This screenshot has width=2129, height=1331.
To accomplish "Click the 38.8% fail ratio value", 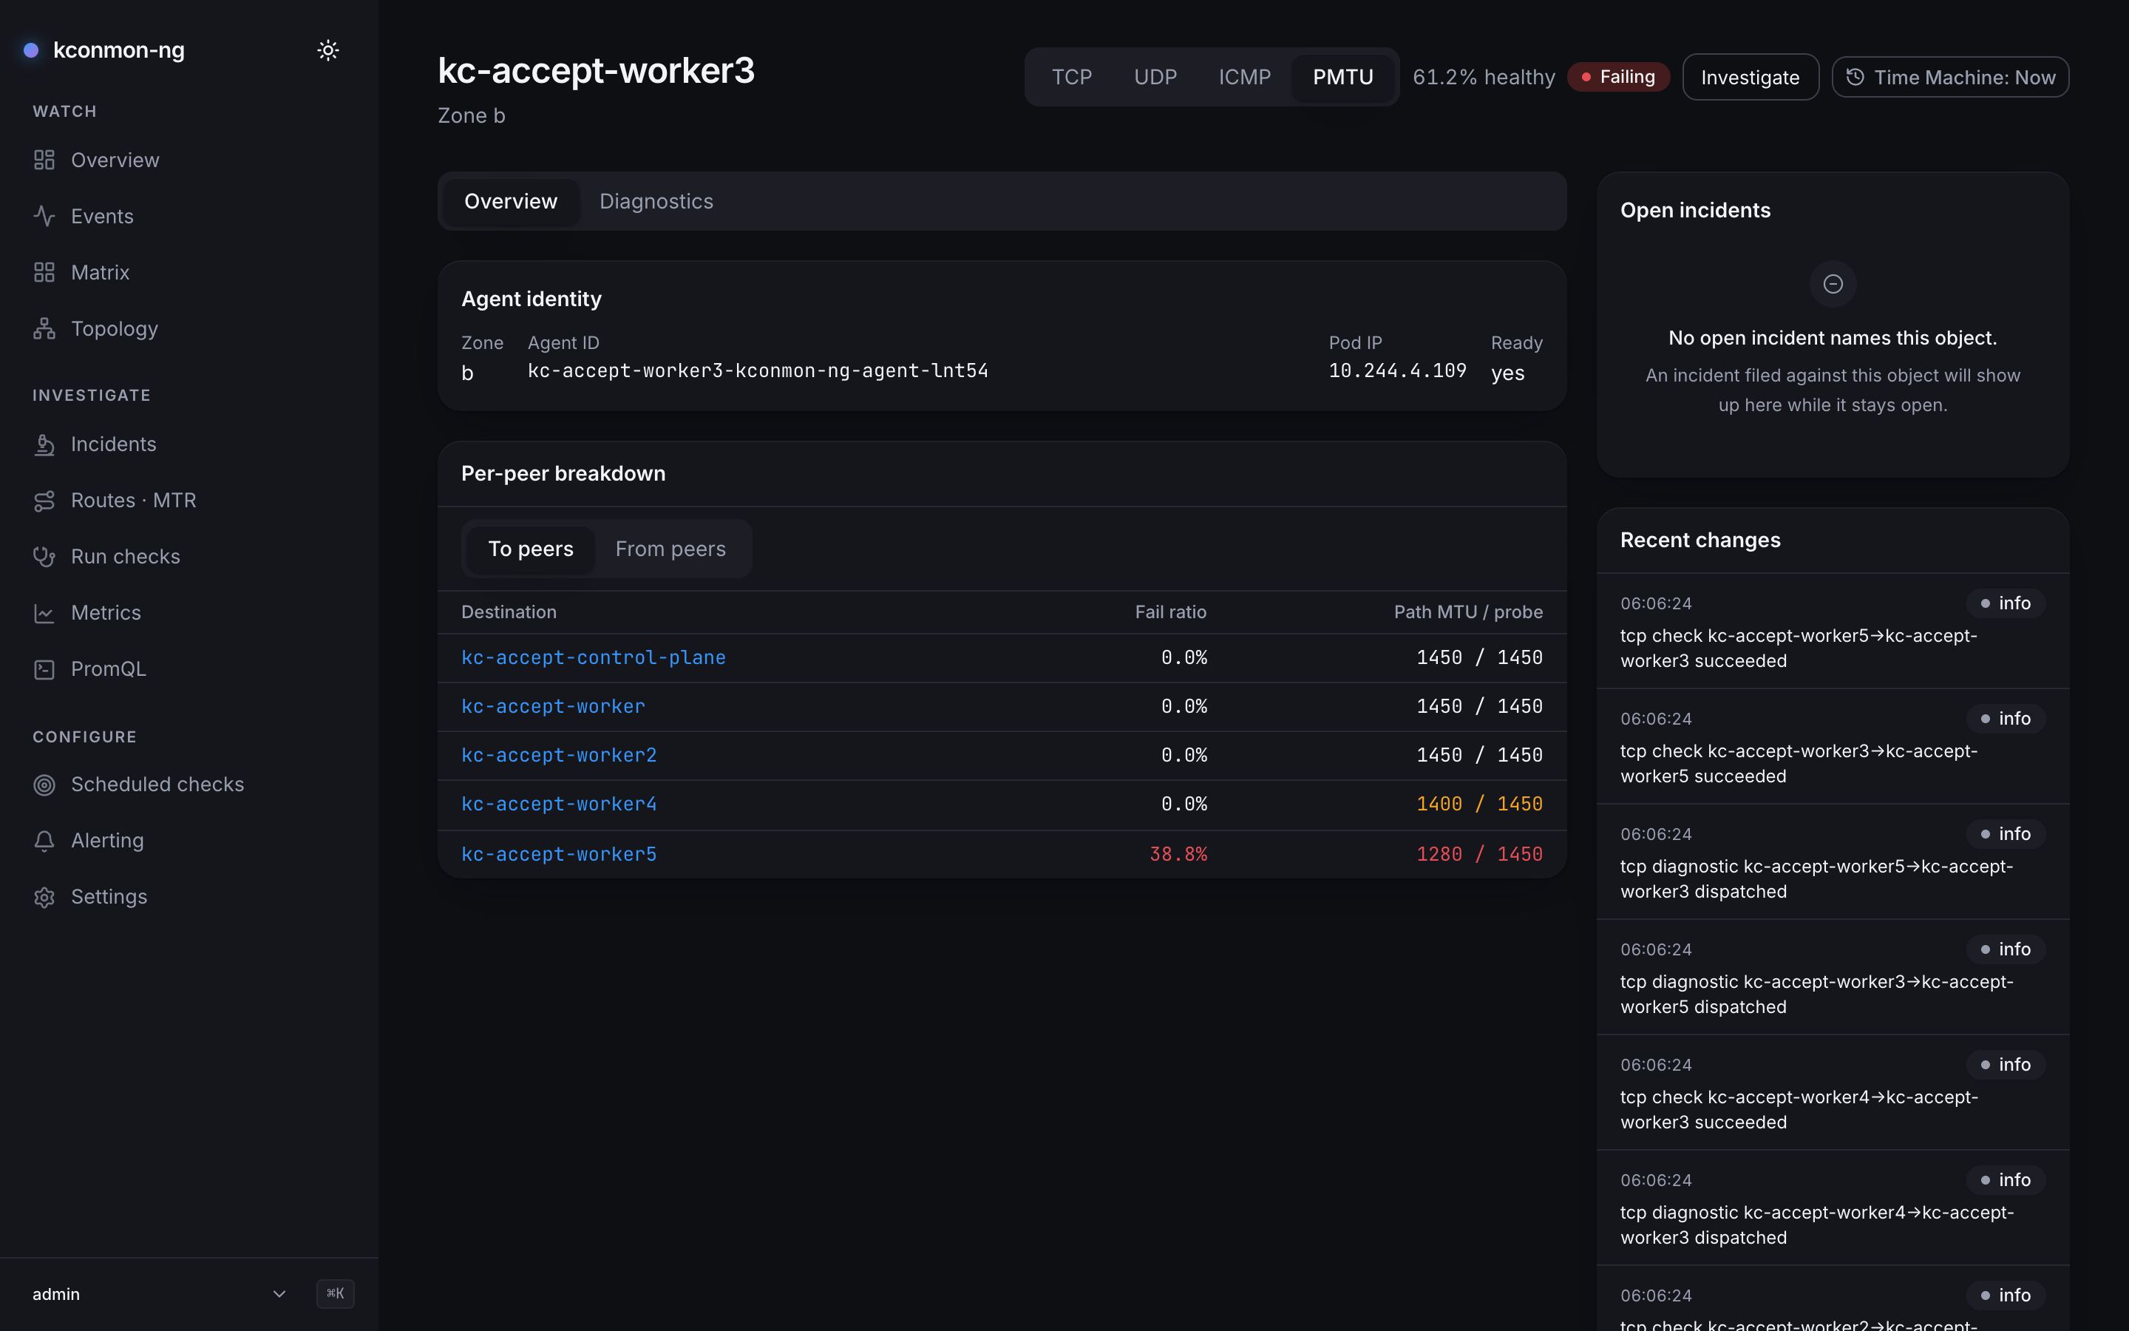I will tap(1178, 854).
